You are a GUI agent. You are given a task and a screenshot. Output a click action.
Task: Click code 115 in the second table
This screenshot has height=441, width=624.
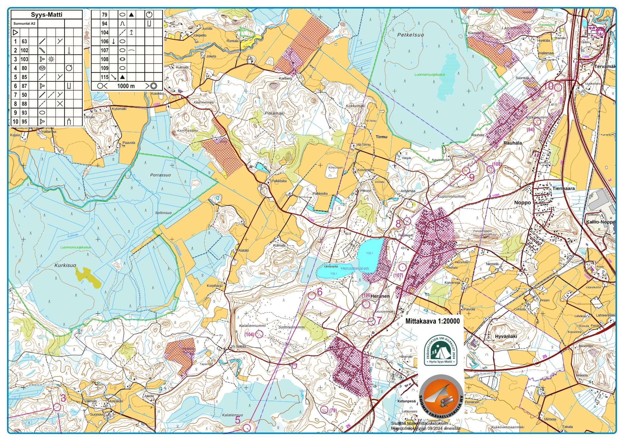[x=104, y=77]
